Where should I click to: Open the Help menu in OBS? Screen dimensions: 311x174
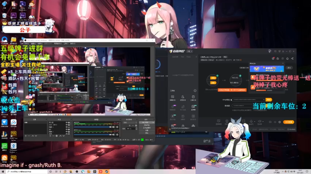tap(73, 44)
